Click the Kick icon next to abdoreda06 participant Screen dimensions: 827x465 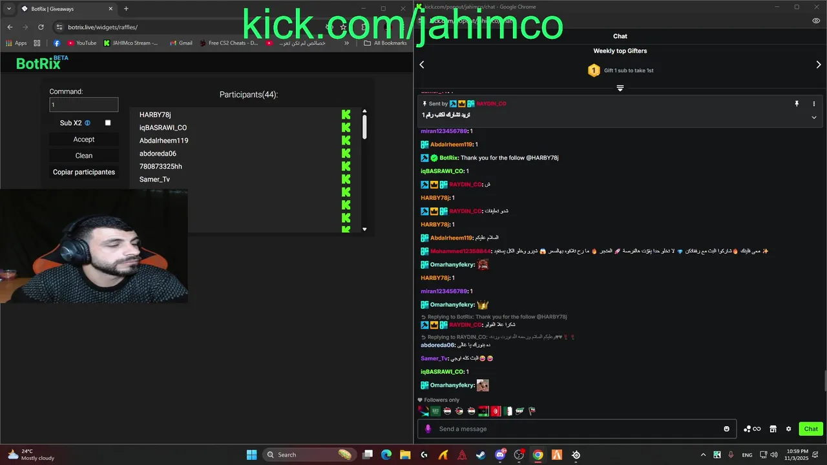coord(346,153)
